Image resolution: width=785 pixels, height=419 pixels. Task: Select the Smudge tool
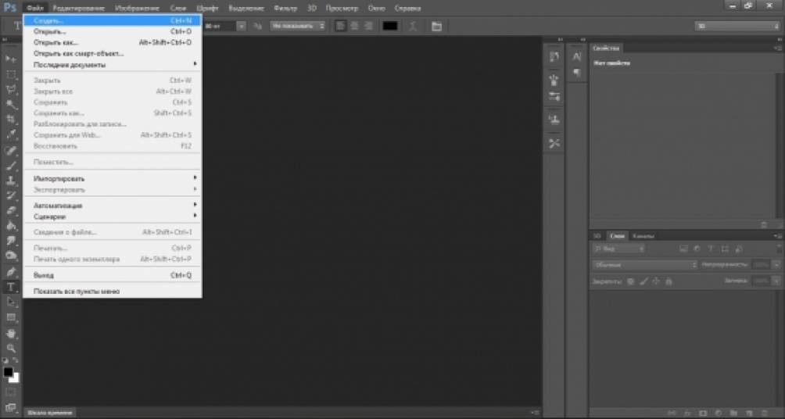pyautogui.click(x=10, y=241)
